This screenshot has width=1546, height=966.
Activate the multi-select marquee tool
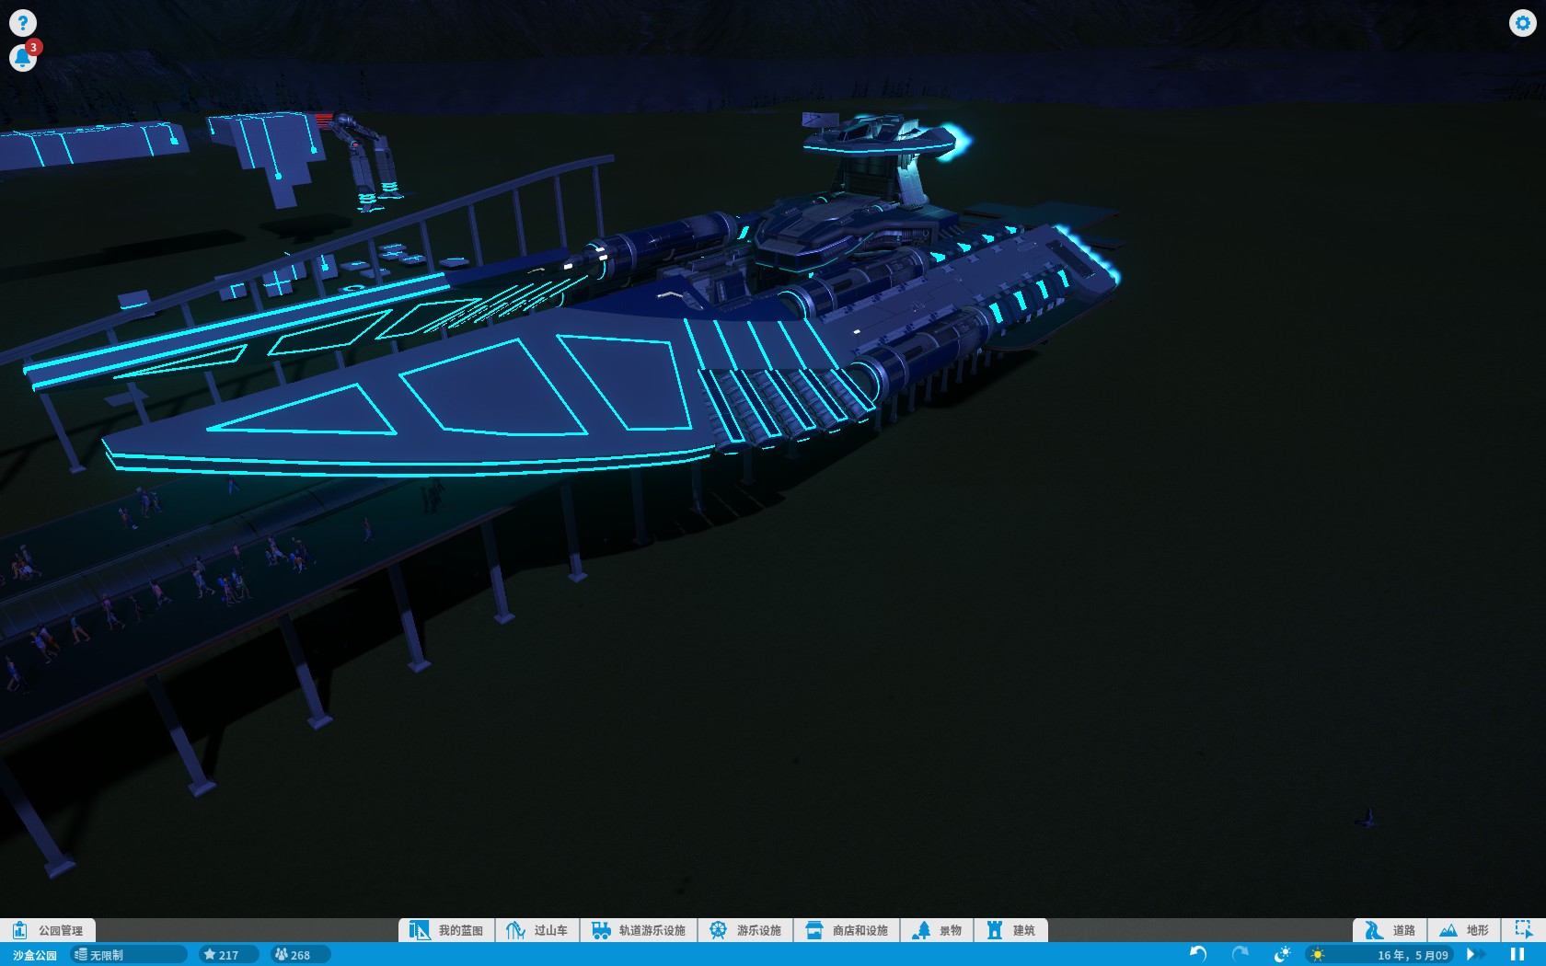(1524, 930)
